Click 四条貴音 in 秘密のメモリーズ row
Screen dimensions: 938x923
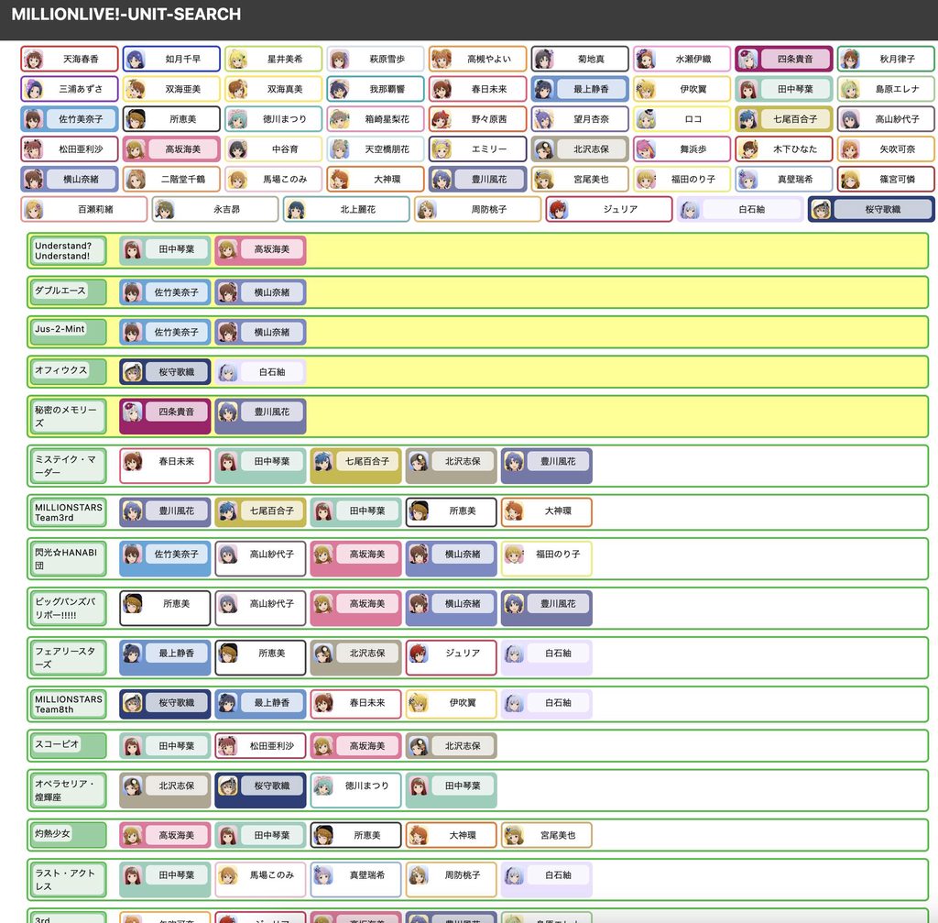point(165,416)
